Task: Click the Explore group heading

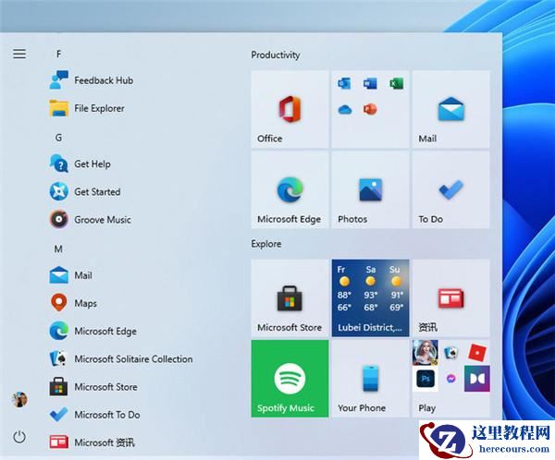Action: point(266,244)
